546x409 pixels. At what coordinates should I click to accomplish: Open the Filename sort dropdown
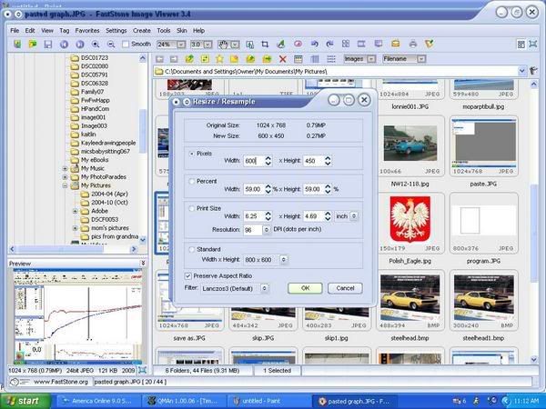click(421, 59)
